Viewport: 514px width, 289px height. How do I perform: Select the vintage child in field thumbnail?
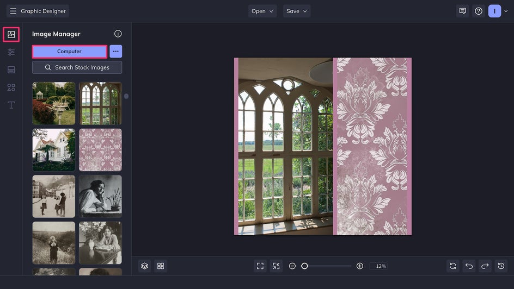pos(54,243)
